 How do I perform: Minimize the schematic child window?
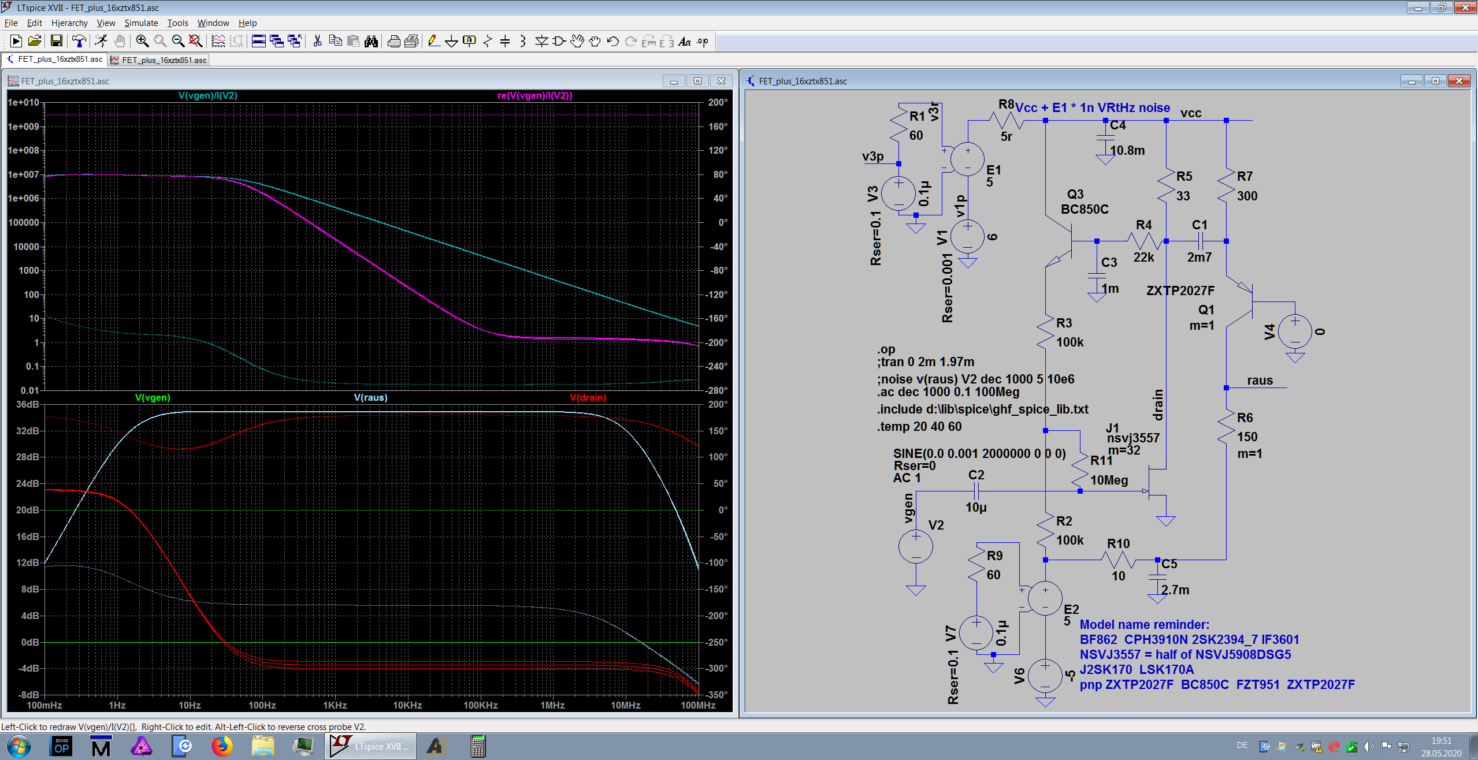pyautogui.click(x=1412, y=81)
